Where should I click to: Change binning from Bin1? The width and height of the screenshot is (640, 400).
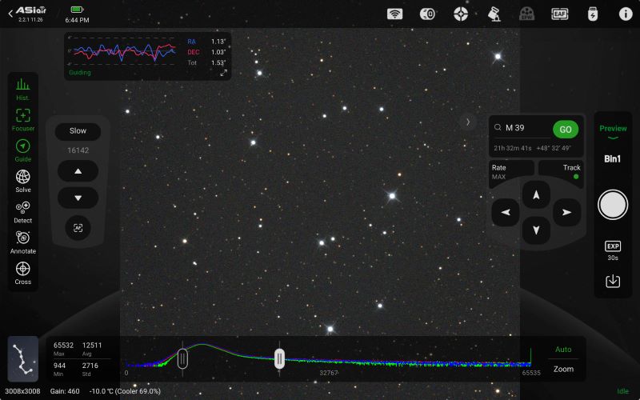pyautogui.click(x=613, y=159)
